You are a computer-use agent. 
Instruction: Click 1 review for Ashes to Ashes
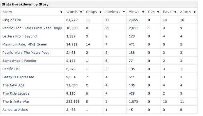coord(106,110)
